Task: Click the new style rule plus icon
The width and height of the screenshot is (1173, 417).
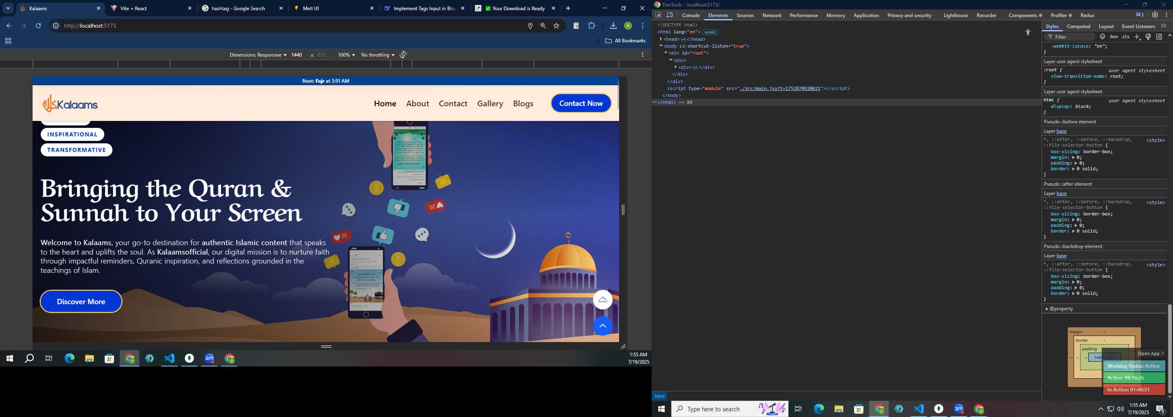Action: (x=1137, y=37)
